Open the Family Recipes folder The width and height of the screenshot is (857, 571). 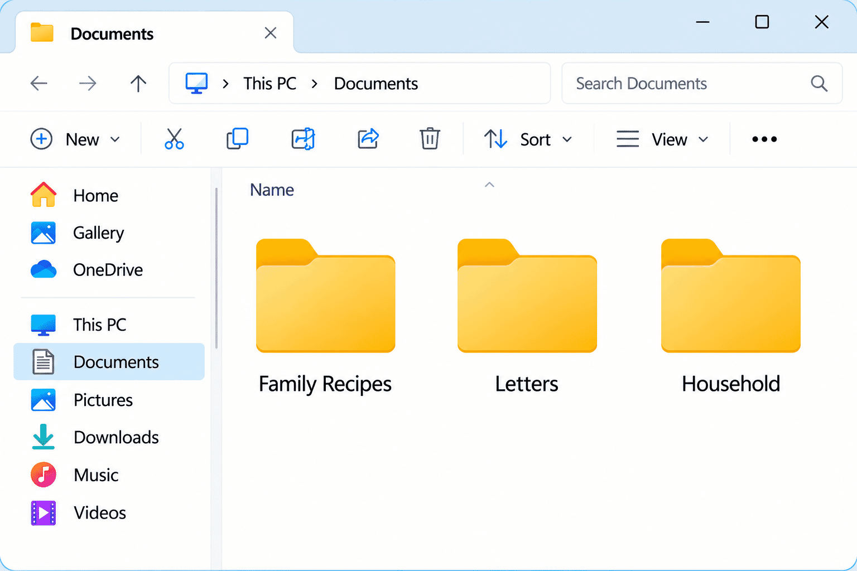325,317
